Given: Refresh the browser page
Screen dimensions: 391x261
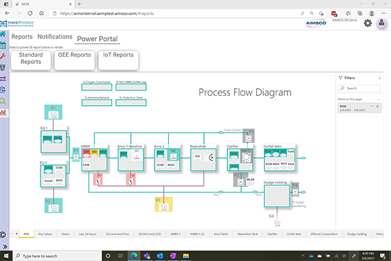Looking at the screenshot, I should coord(30,13).
